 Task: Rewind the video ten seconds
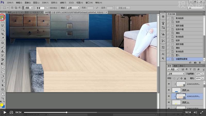[x=11, y=112]
